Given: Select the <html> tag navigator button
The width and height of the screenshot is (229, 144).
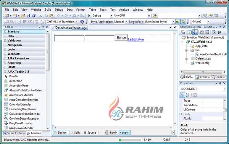Looking at the screenshot, I should click(113, 133).
